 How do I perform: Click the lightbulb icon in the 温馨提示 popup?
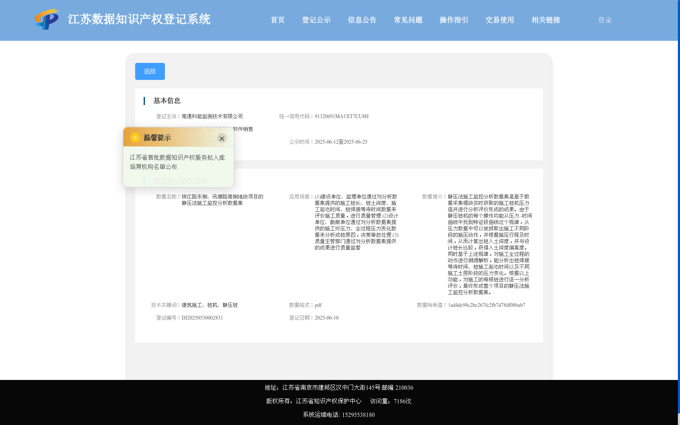[135, 137]
